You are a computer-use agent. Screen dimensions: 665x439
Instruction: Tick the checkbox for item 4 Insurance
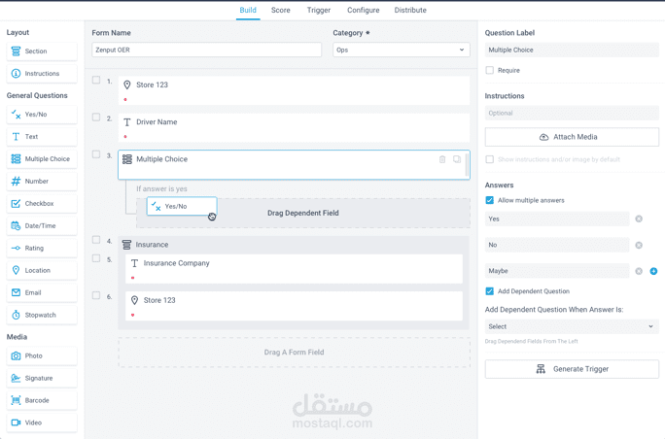[x=96, y=240]
